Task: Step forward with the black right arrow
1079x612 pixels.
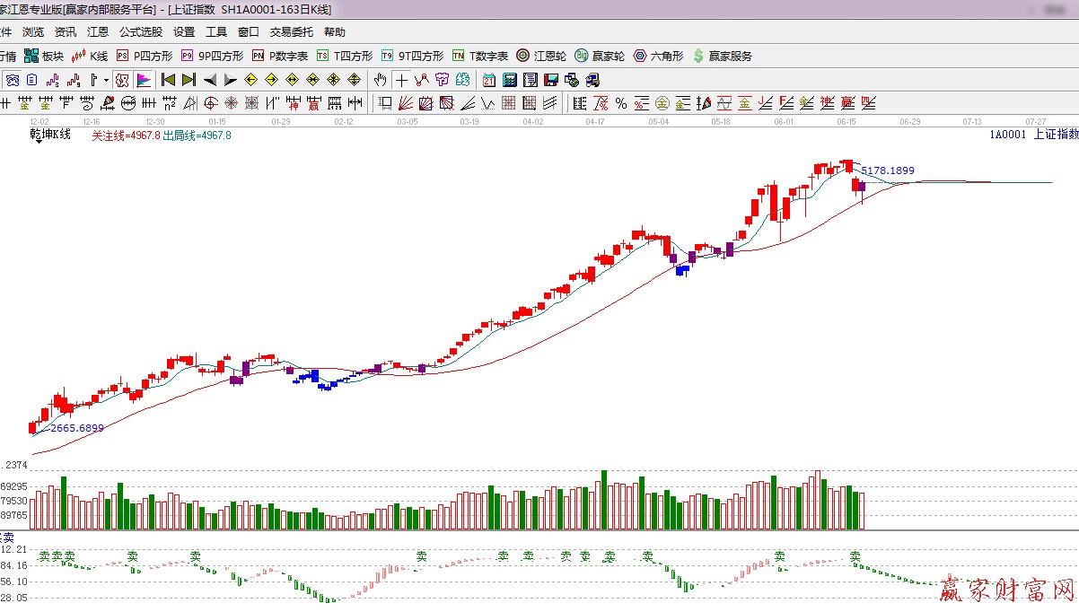Action: click(231, 80)
